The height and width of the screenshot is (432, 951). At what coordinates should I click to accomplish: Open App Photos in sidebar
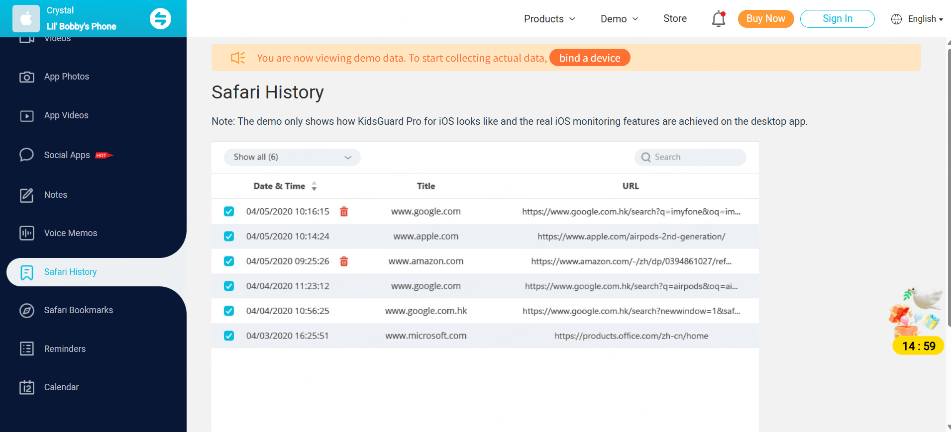tap(67, 77)
